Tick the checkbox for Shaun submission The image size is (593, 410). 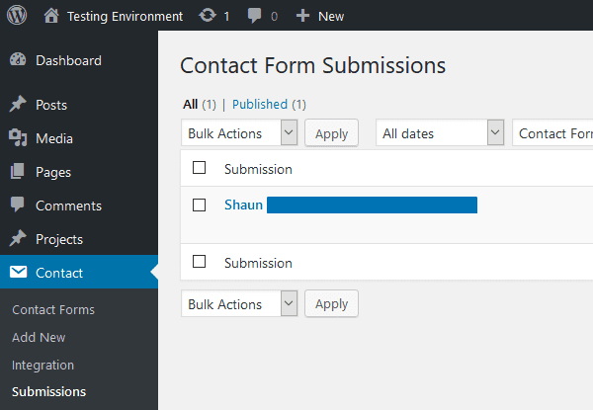click(199, 205)
